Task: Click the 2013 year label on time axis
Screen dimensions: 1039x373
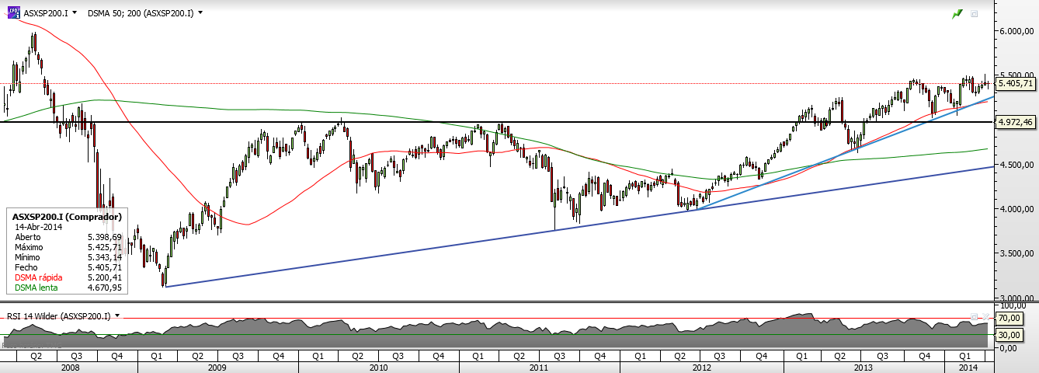Action: 864,366
